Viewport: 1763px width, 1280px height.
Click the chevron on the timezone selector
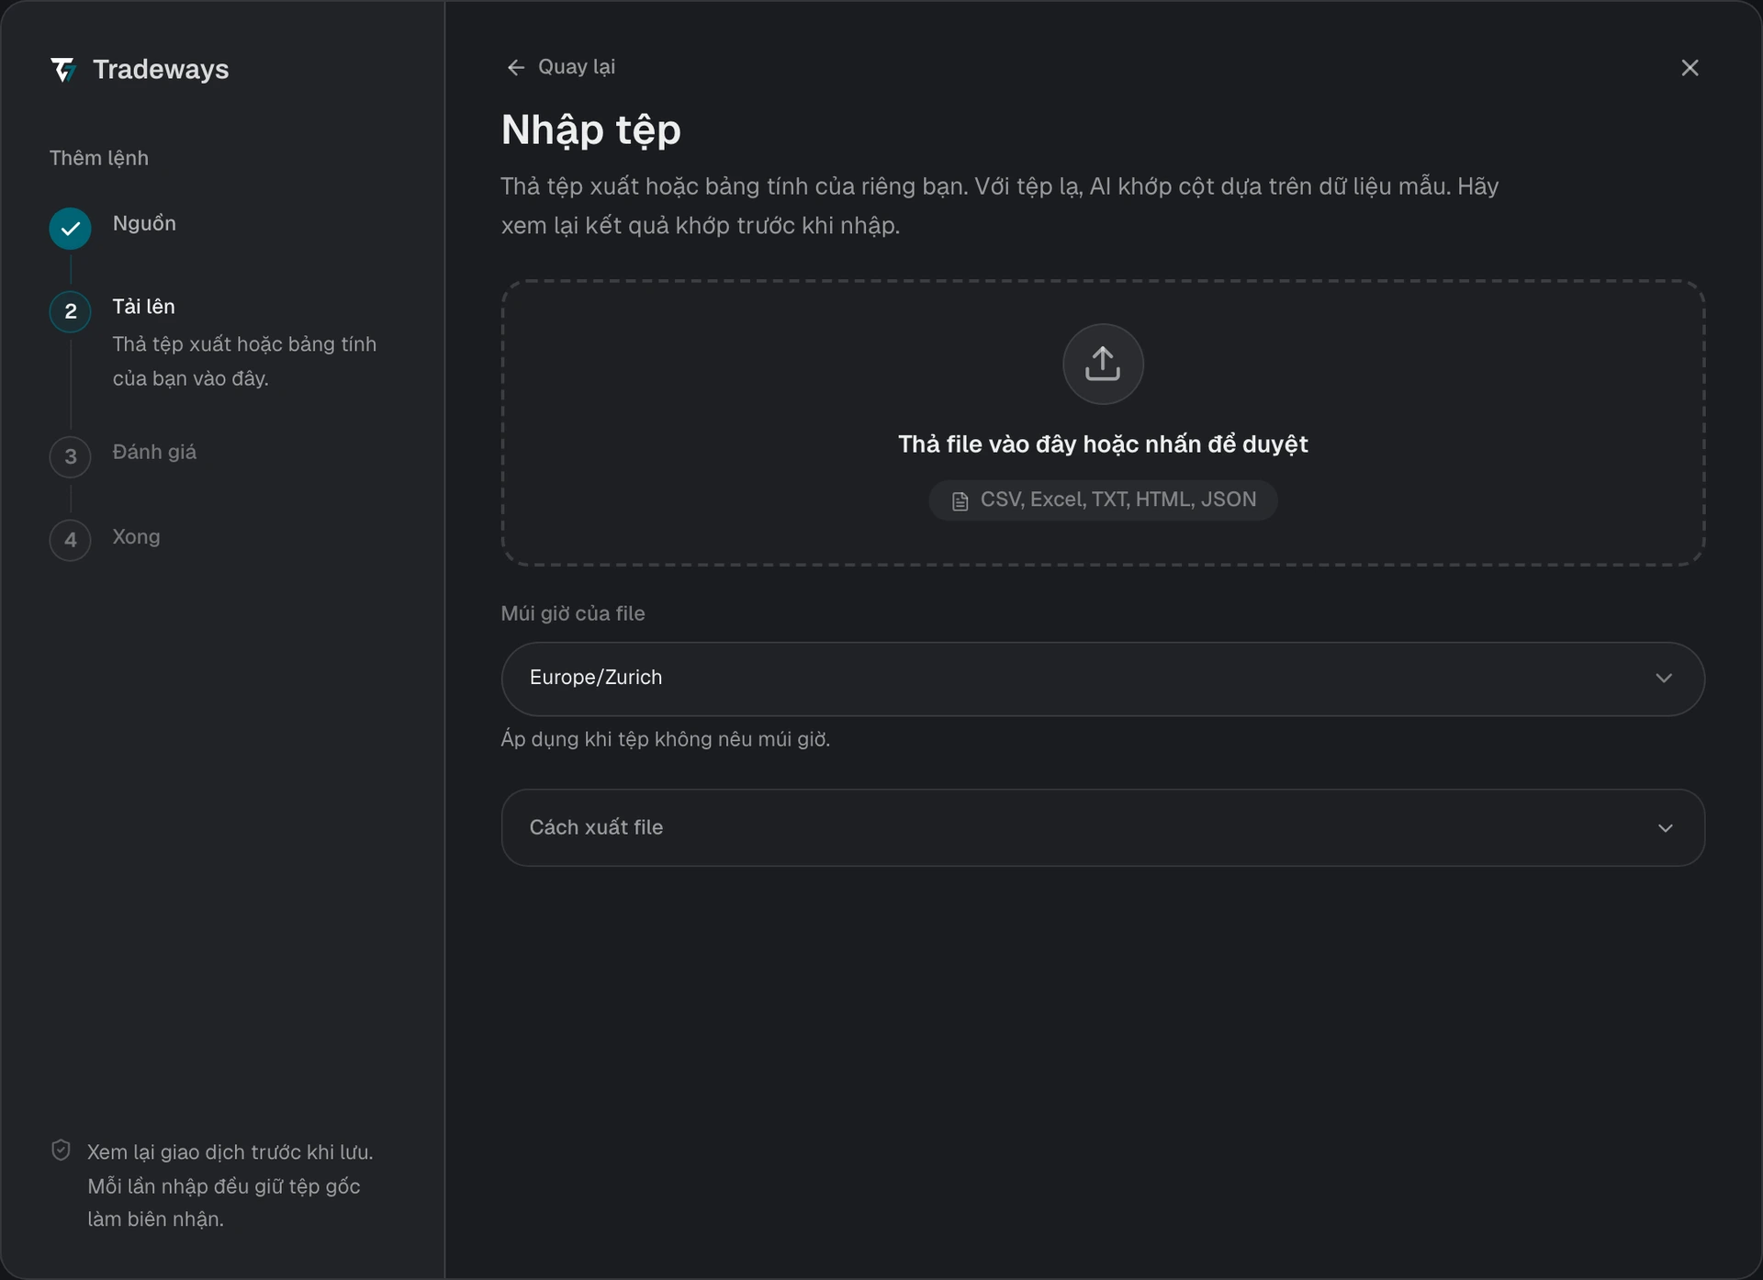[x=1664, y=679]
